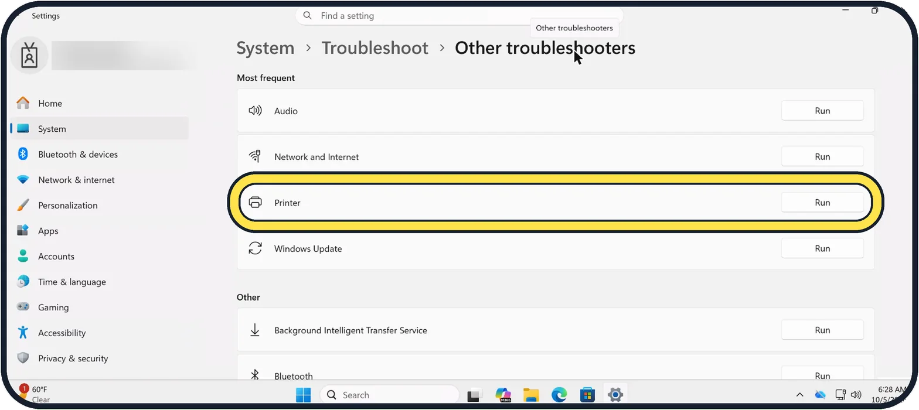Click the Settings gear in the taskbar
This screenshot has width=919, height=410.
(x=615, y=395)
